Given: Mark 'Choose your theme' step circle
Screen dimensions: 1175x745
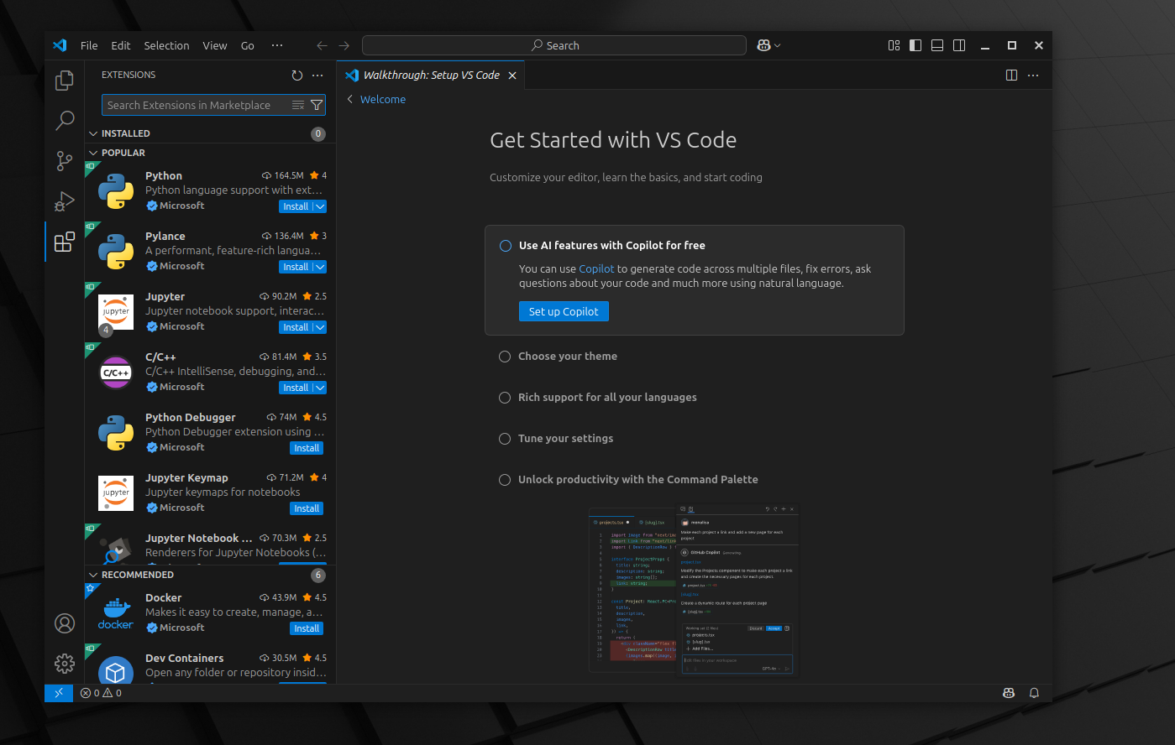Looking at the screenshot, I should (x=505, y=357).
